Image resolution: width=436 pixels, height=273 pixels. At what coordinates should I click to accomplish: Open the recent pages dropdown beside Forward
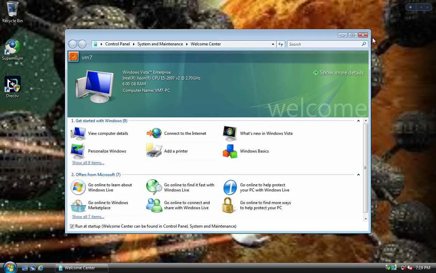pos(89,44)
